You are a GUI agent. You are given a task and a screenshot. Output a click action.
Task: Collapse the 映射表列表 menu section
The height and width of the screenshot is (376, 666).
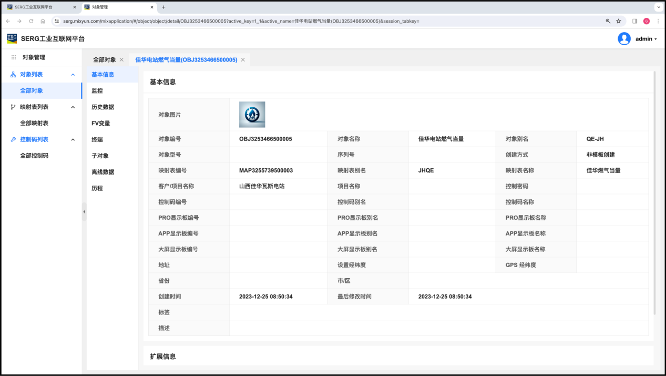(73, 107)
